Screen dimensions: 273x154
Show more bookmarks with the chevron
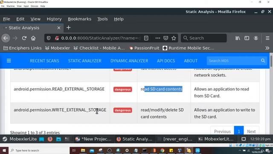point(267,48)
